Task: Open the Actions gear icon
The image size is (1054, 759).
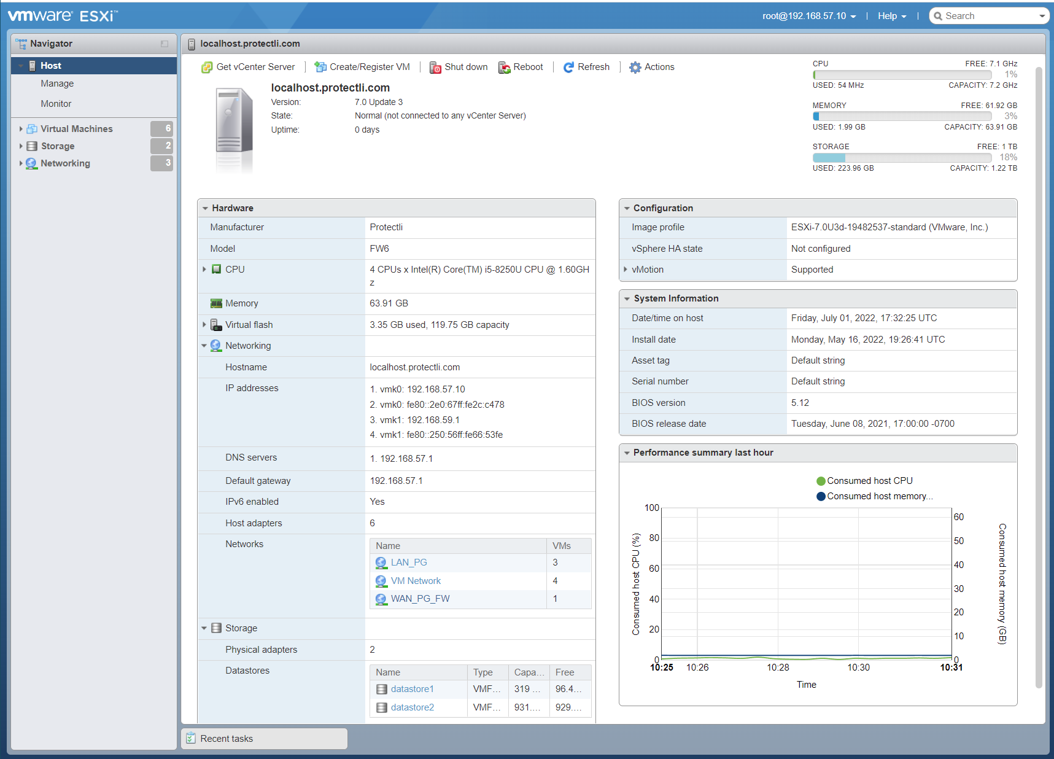Action: coord(635,68)
